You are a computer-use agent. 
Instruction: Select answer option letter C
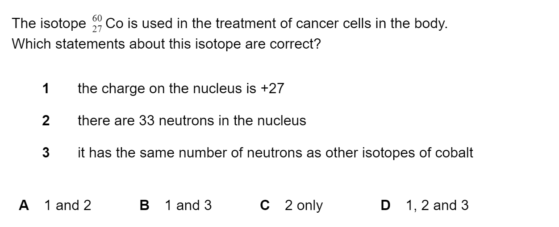pos(265,206)
